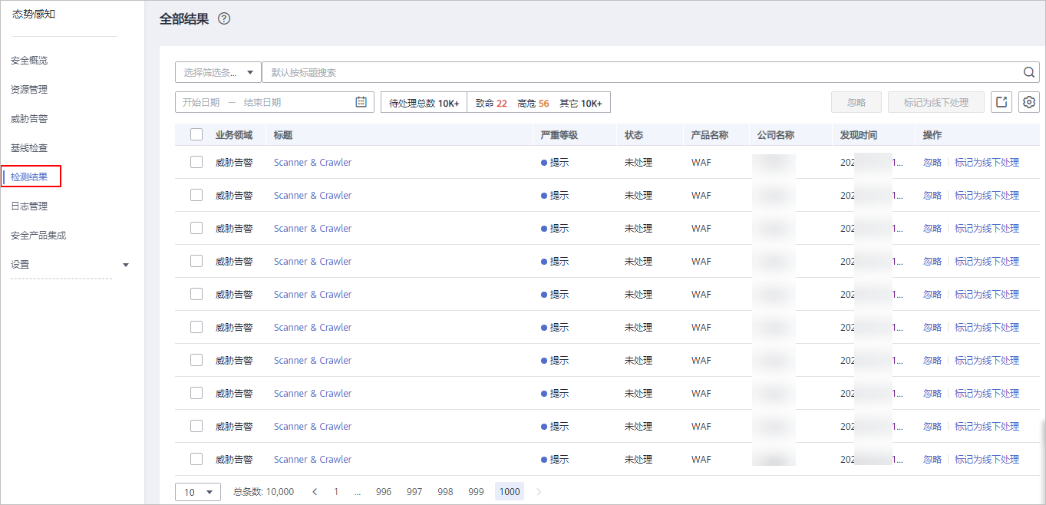This screenshot has width=1046, height=505.
Task: Open the calendar date picker icon
Action: [361, 102]
